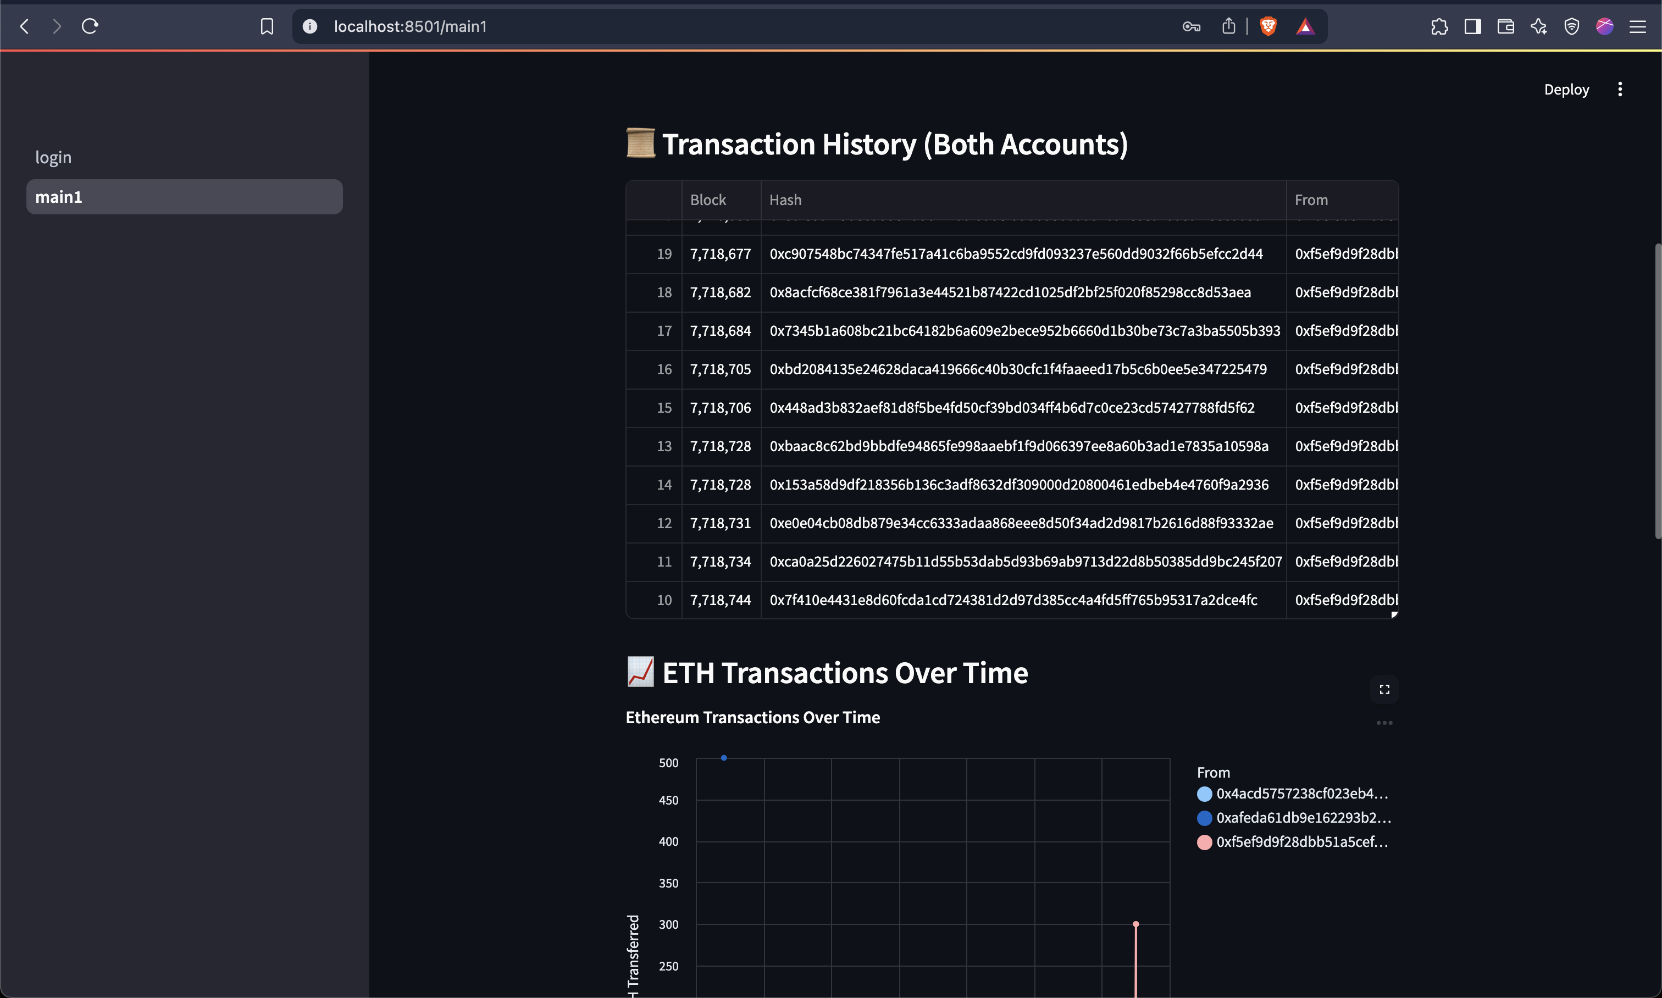Click the pink 0xf5ef9d9f28dbb51a5cef legend swatch
Screen dimensions: 1662x998
pos(1204,842)
